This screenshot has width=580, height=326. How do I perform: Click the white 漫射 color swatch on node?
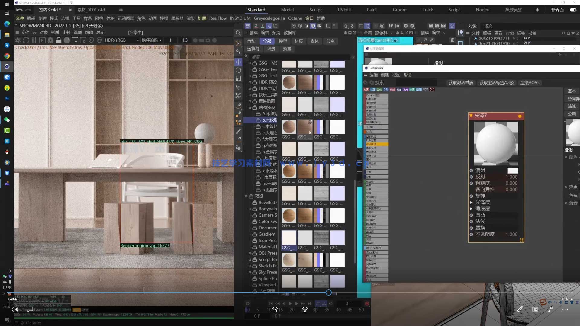(513, 171)
